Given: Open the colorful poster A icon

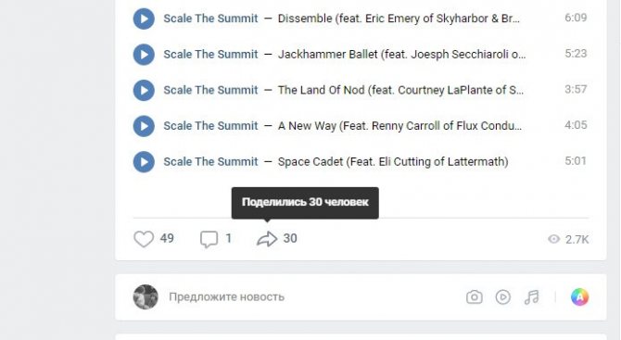Looking at the screenshot, I should [x=580, y=296].
